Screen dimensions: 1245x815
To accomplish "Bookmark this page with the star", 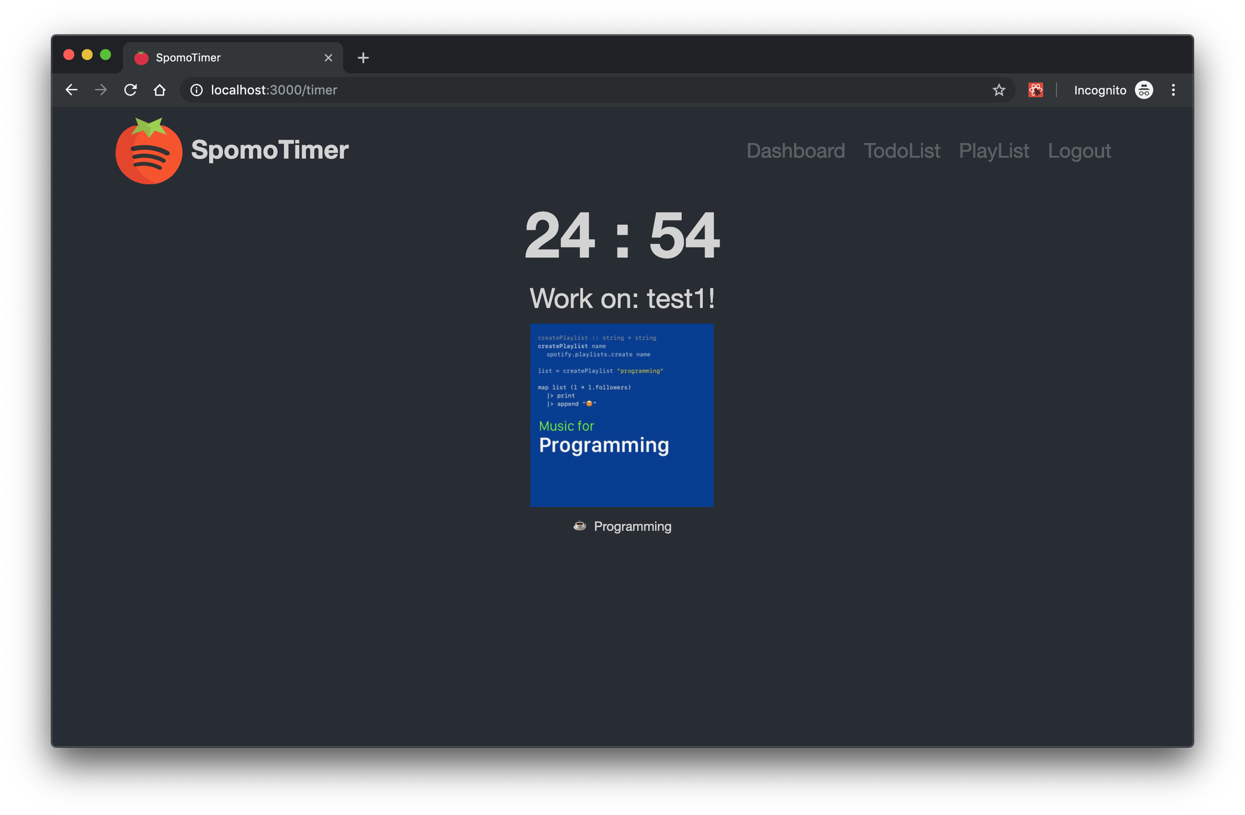I will point(999,90).
